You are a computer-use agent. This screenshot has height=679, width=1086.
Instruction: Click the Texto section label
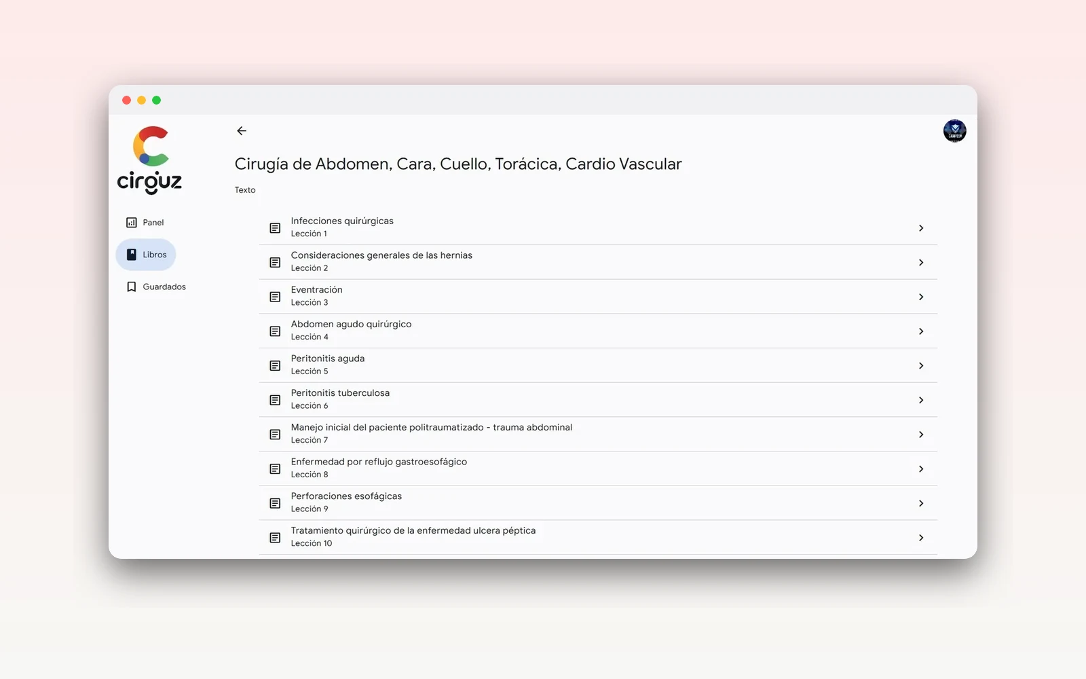click(245, 190)
